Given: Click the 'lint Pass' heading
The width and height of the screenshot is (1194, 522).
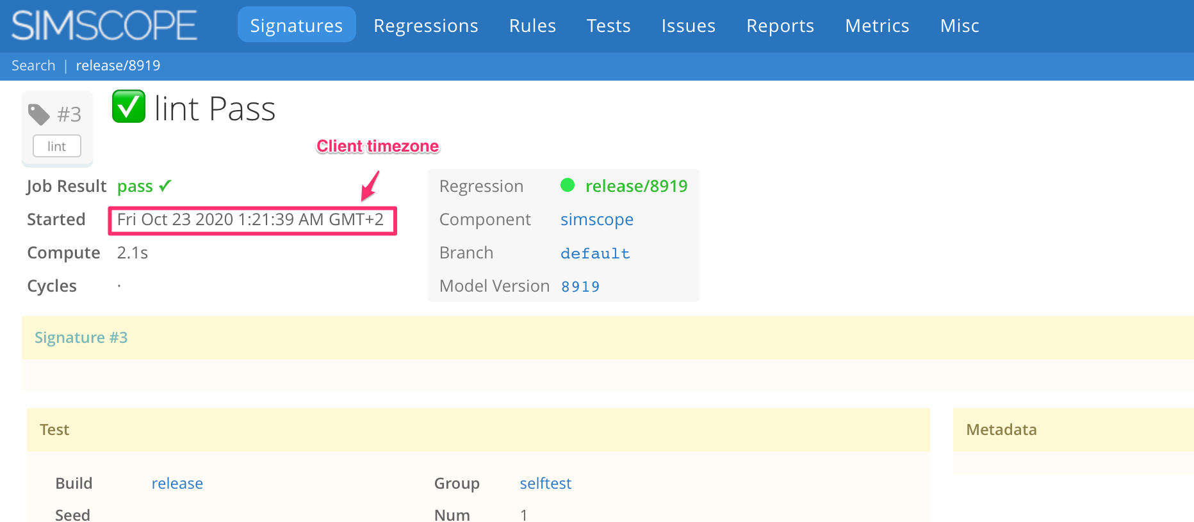Looking at the screenshot, I should click(x=215, y=109).
